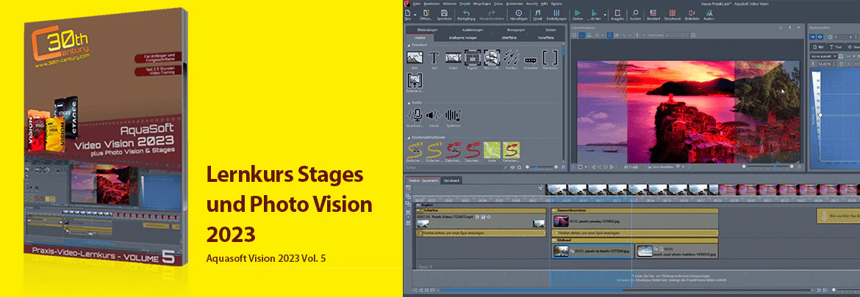Image resolution: width=860 pixels, height=297 pixels.
Task: Switch to the Standard layout icon
Action: pos(653,13)
